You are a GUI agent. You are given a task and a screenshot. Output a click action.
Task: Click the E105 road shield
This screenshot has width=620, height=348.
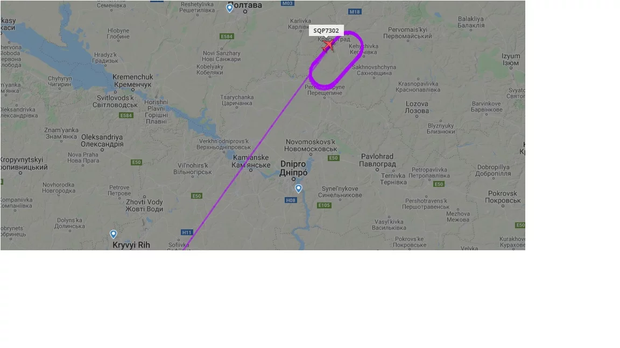(324, 205)
